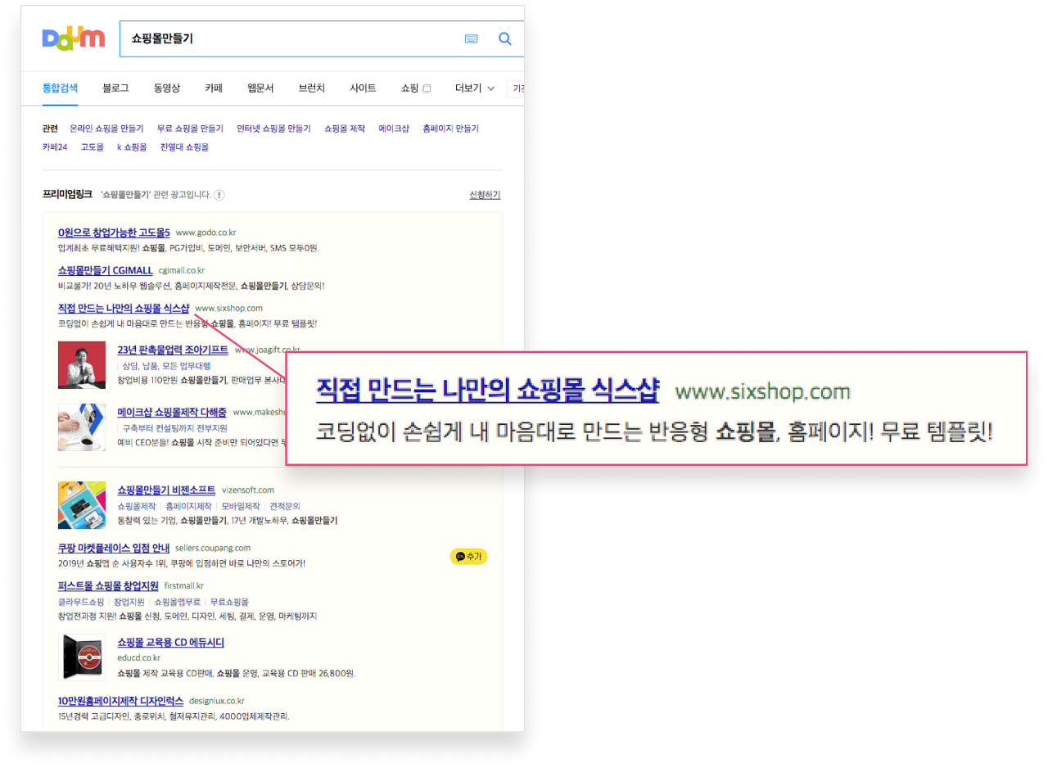Viewport: 1048px width, 768px height.
Task: Click related search 홈페이지 만들기
Action: pos(450,129)
